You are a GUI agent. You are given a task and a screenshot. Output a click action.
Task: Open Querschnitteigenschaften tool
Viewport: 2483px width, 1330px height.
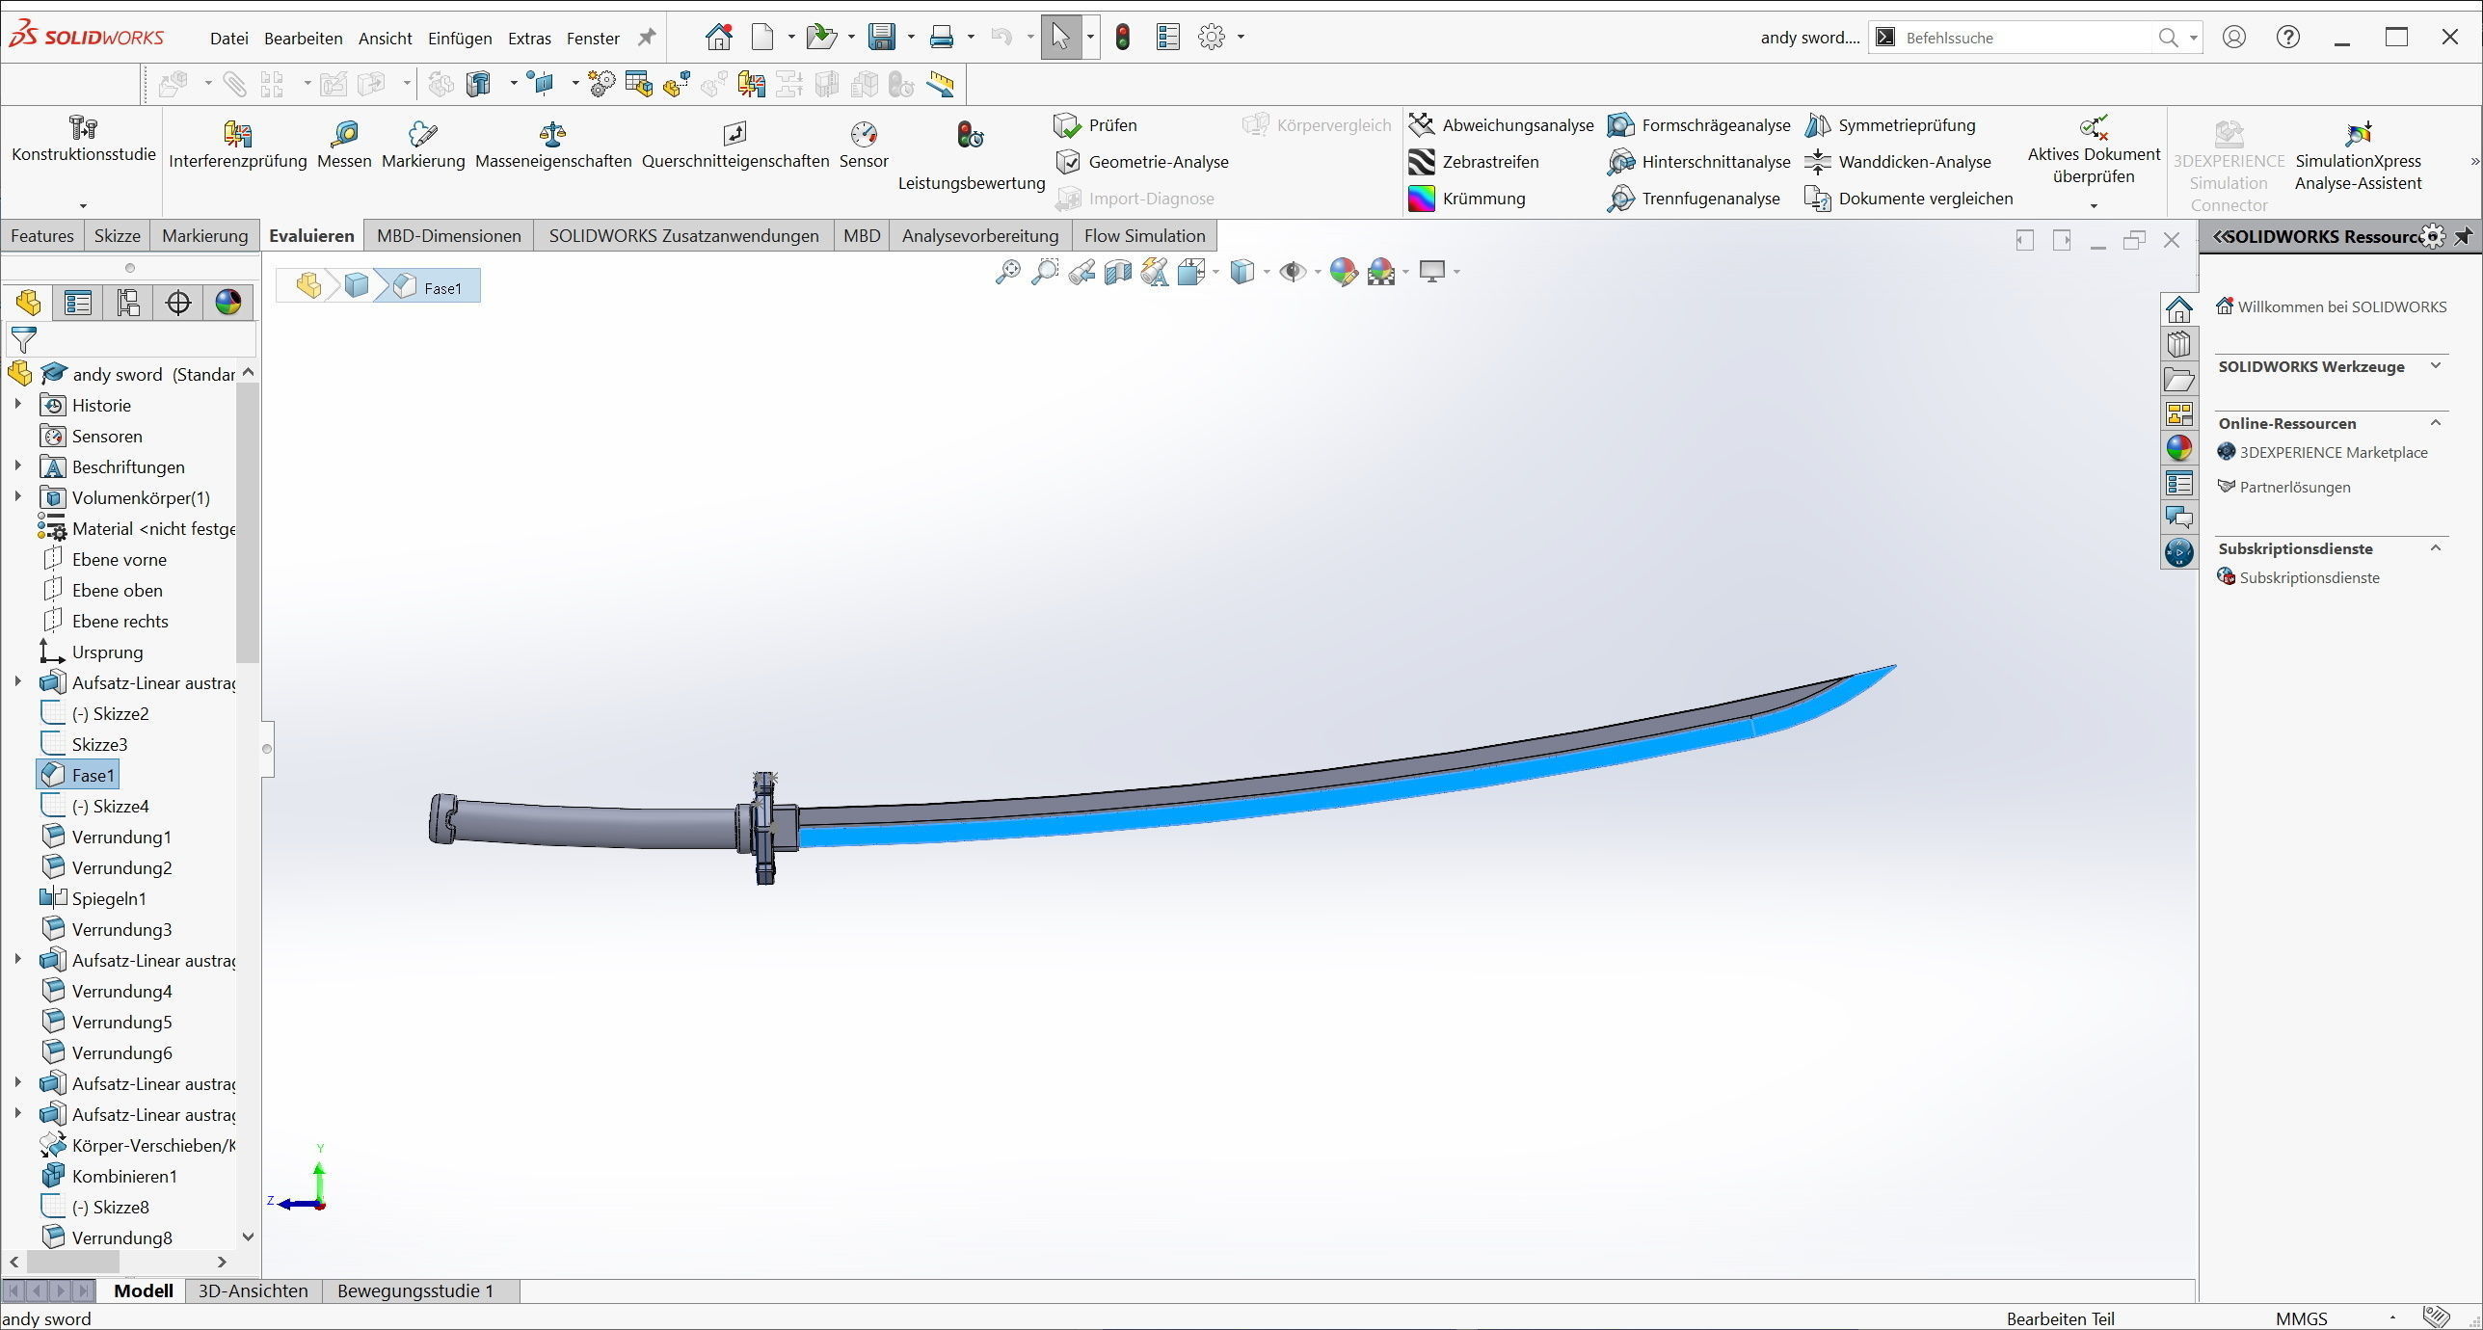(x=735, y=145)
